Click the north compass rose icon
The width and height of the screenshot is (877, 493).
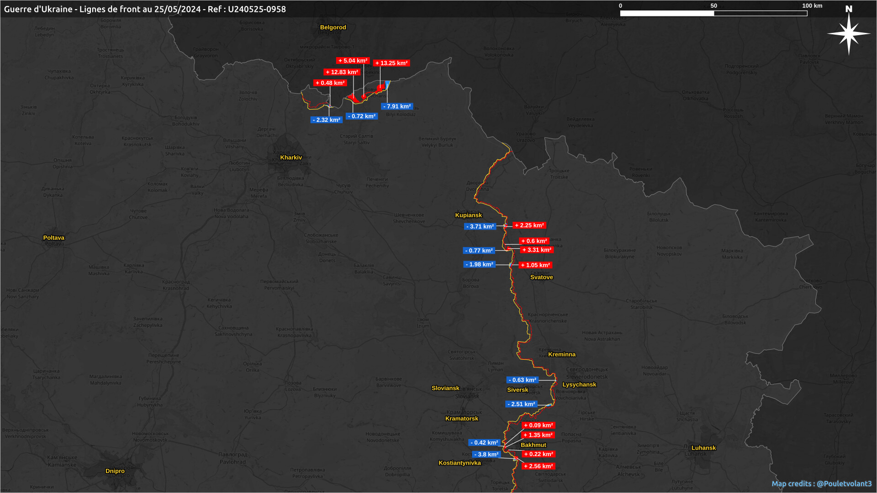[x=849, y=33]
